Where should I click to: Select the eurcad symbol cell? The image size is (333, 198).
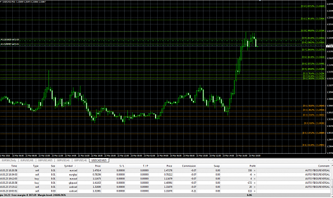[74, 170]
